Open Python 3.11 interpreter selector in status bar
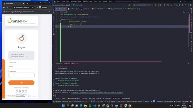 [129, 101]
